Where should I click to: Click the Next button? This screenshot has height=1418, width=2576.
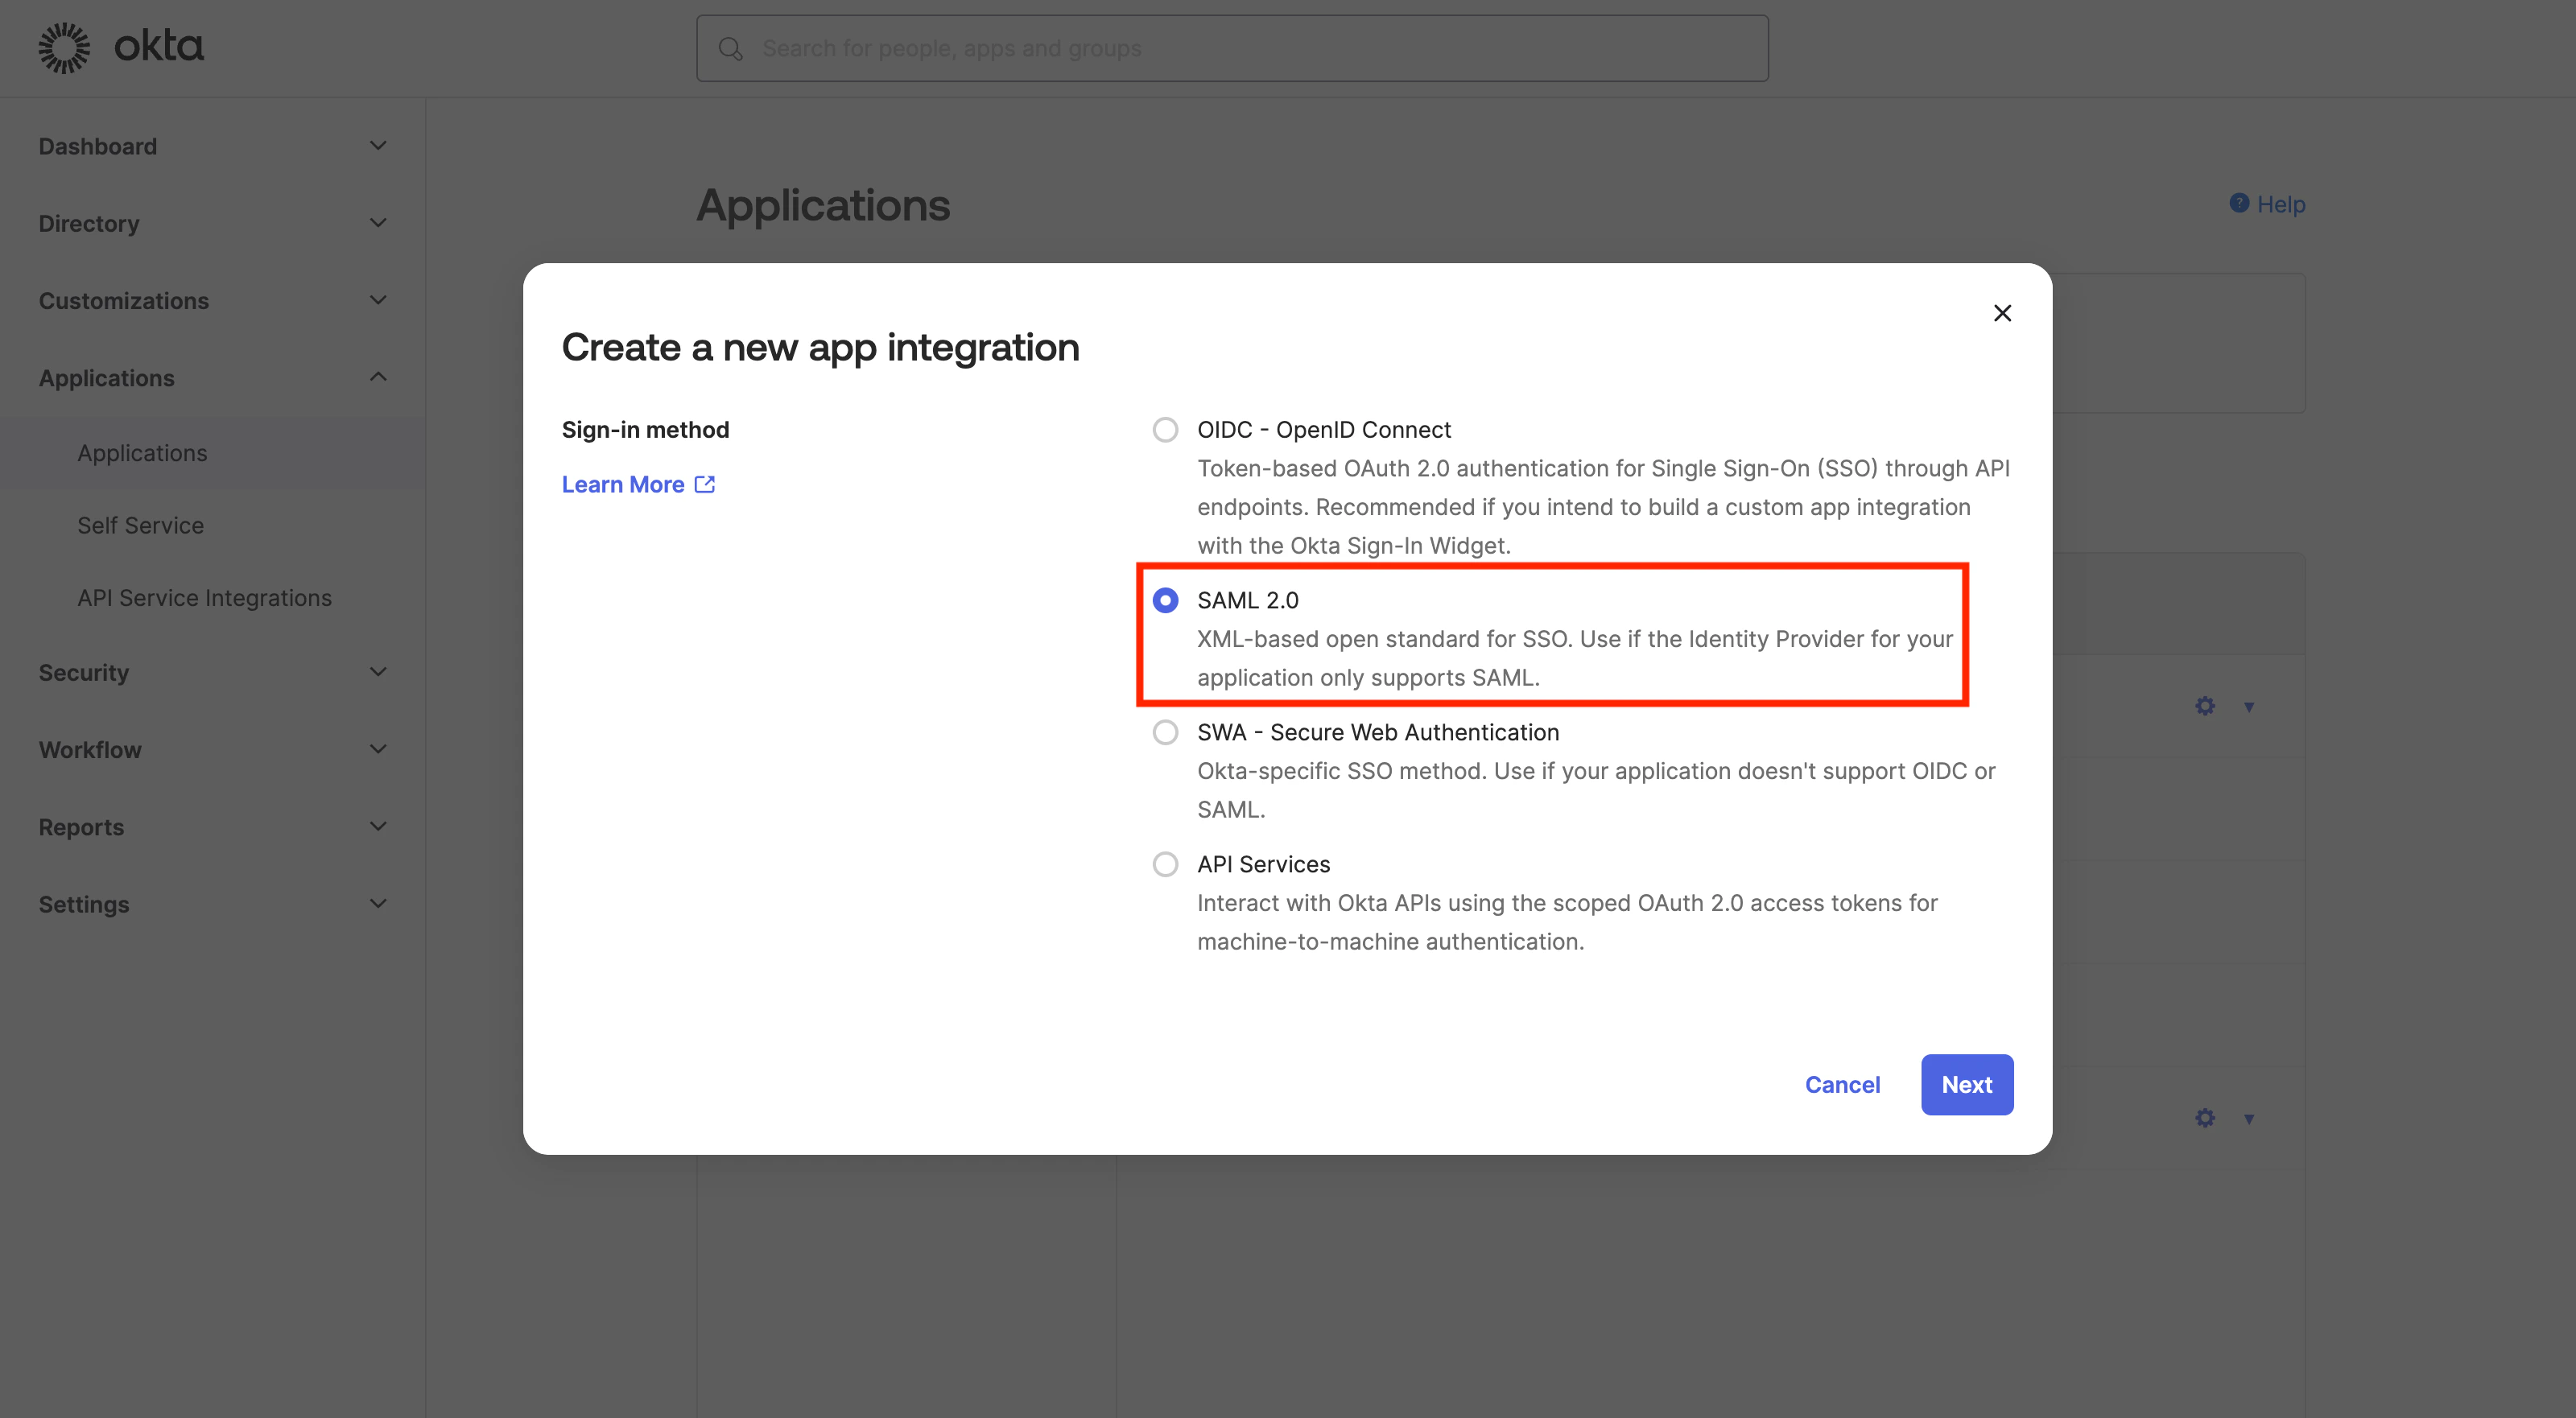click(x=1966, y=1084)
